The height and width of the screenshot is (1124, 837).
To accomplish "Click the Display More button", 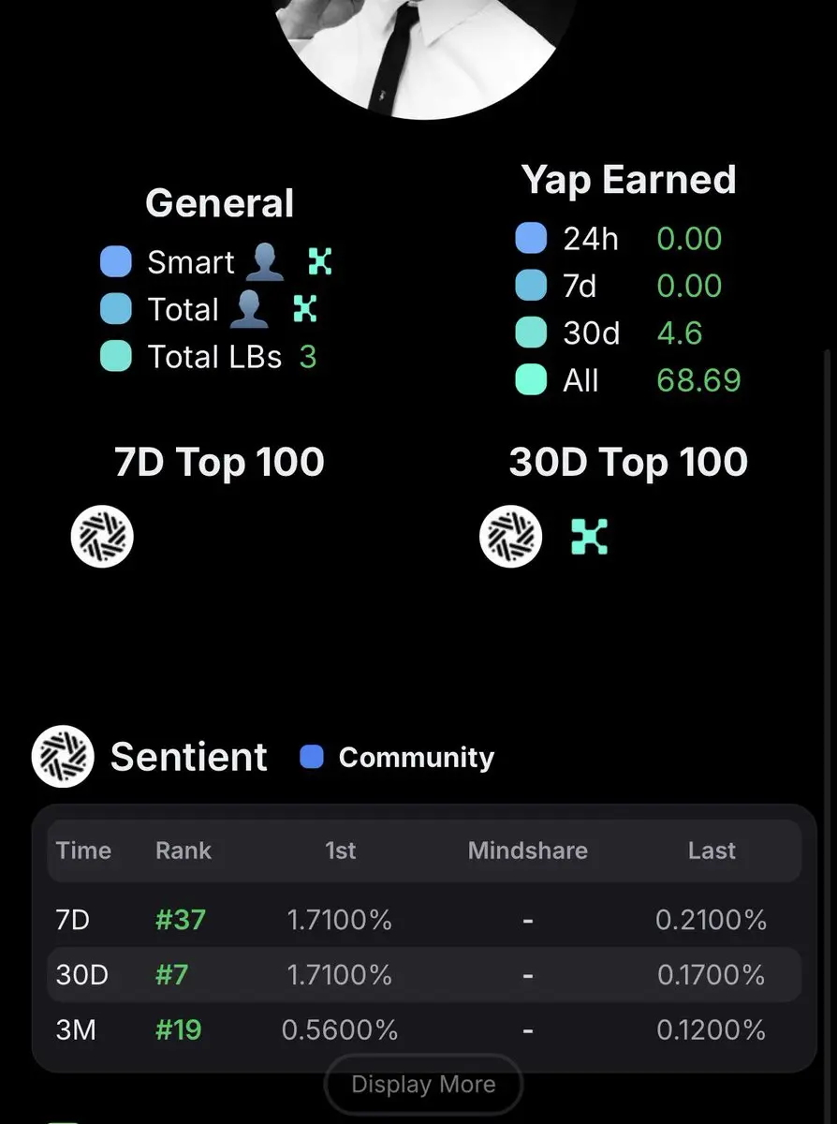I will point(423,1085).
